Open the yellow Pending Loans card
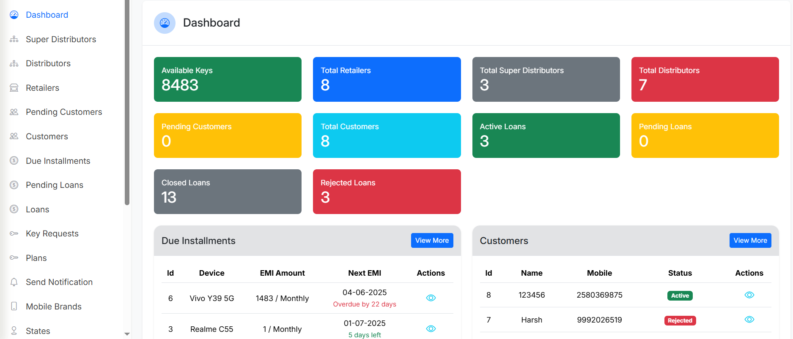Image resolution: width=793 pixels, height=339 pixels. pyautogui.click(x=705, y=136)
